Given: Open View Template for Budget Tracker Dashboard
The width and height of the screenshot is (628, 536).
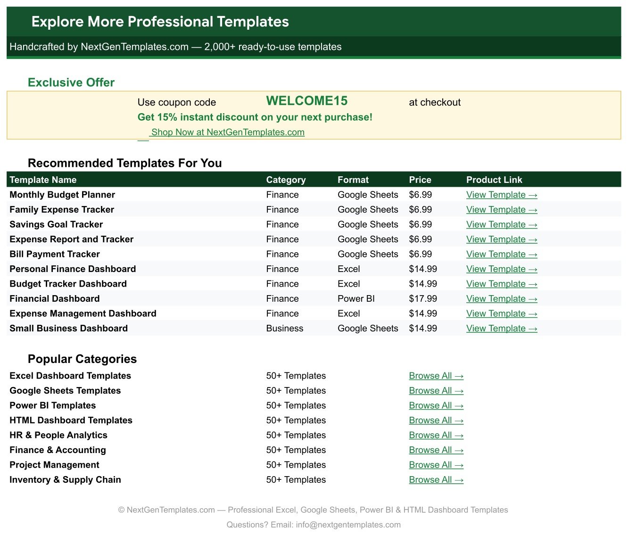Looking at the screenshot, I should click(x=502, y=284).
